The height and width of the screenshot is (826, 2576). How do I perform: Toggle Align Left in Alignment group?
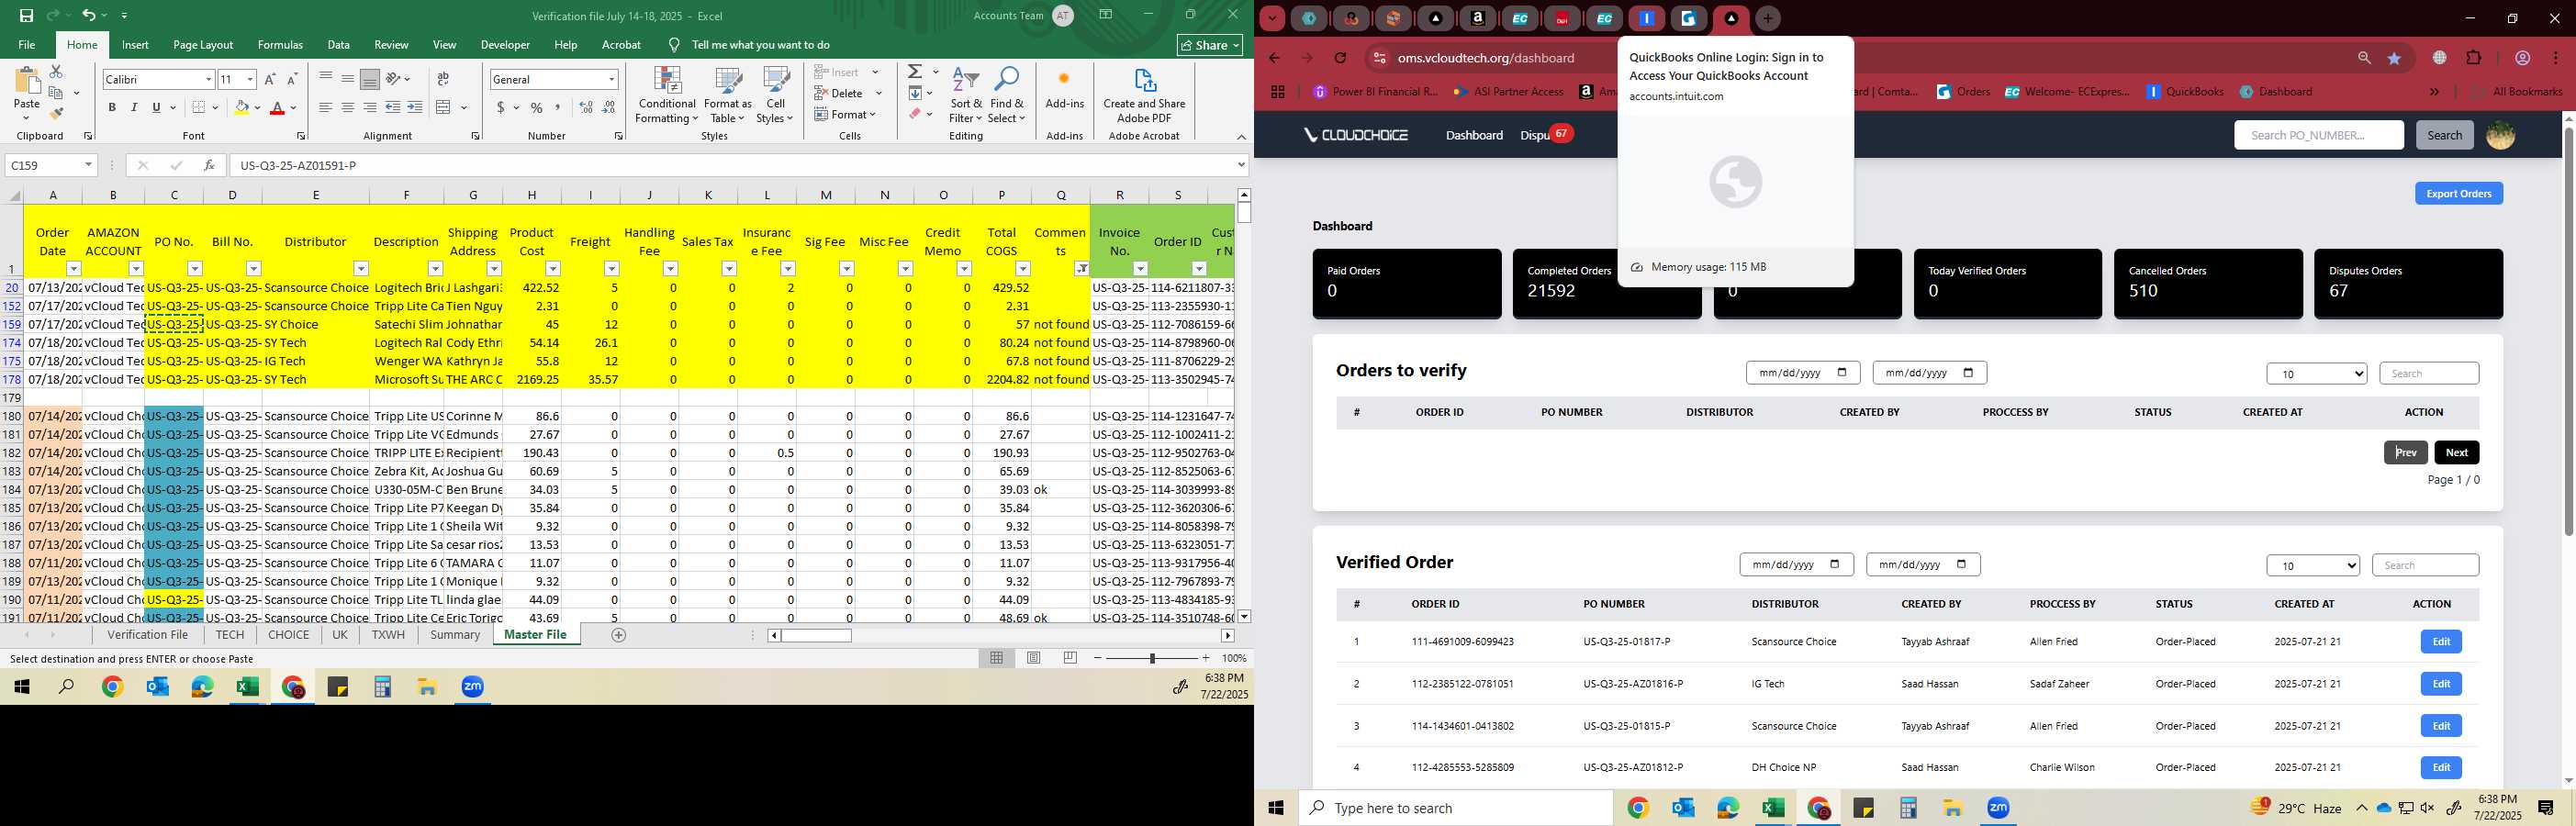tap(325, 107)
